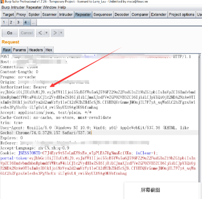Open the Burp menu
Screen dimensions: 202x199
click(x=6, y=7)
